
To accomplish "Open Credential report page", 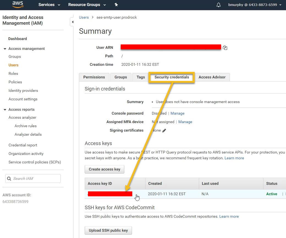I will pyautogui.click(x=23, y=145).
